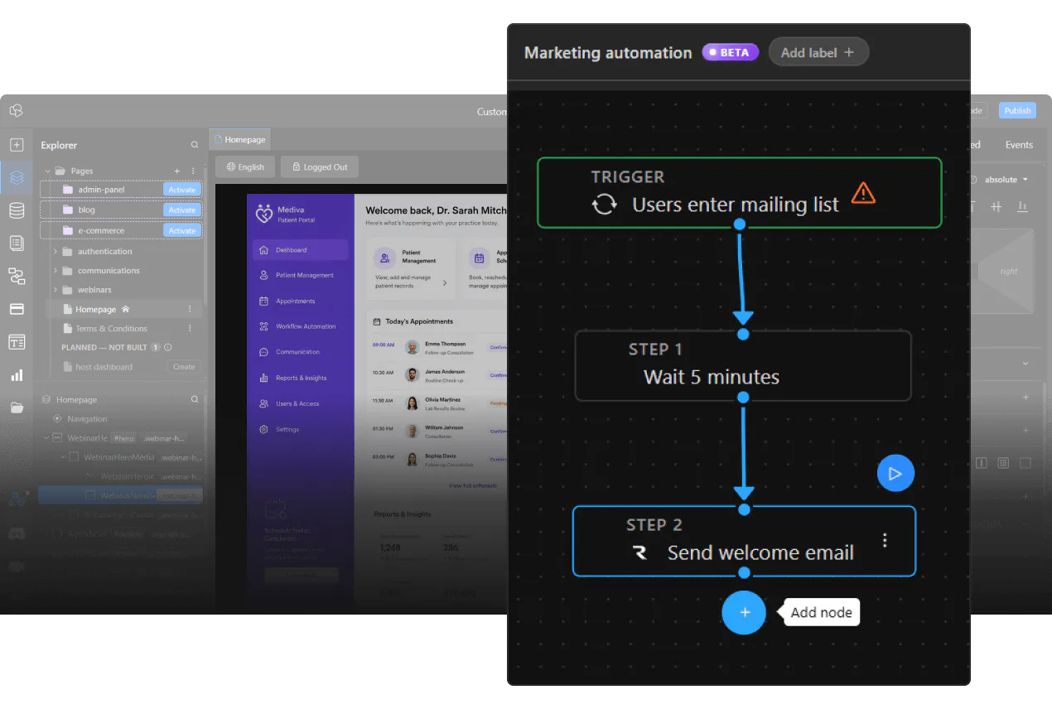Screen dimensions: 1052x709
Task: Click the blue Add node plus button
Action: tap(744, 613)
